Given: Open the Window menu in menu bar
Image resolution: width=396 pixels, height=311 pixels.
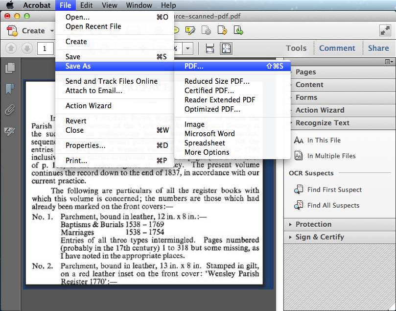Looking at the screenshot, I should [139, 5].
